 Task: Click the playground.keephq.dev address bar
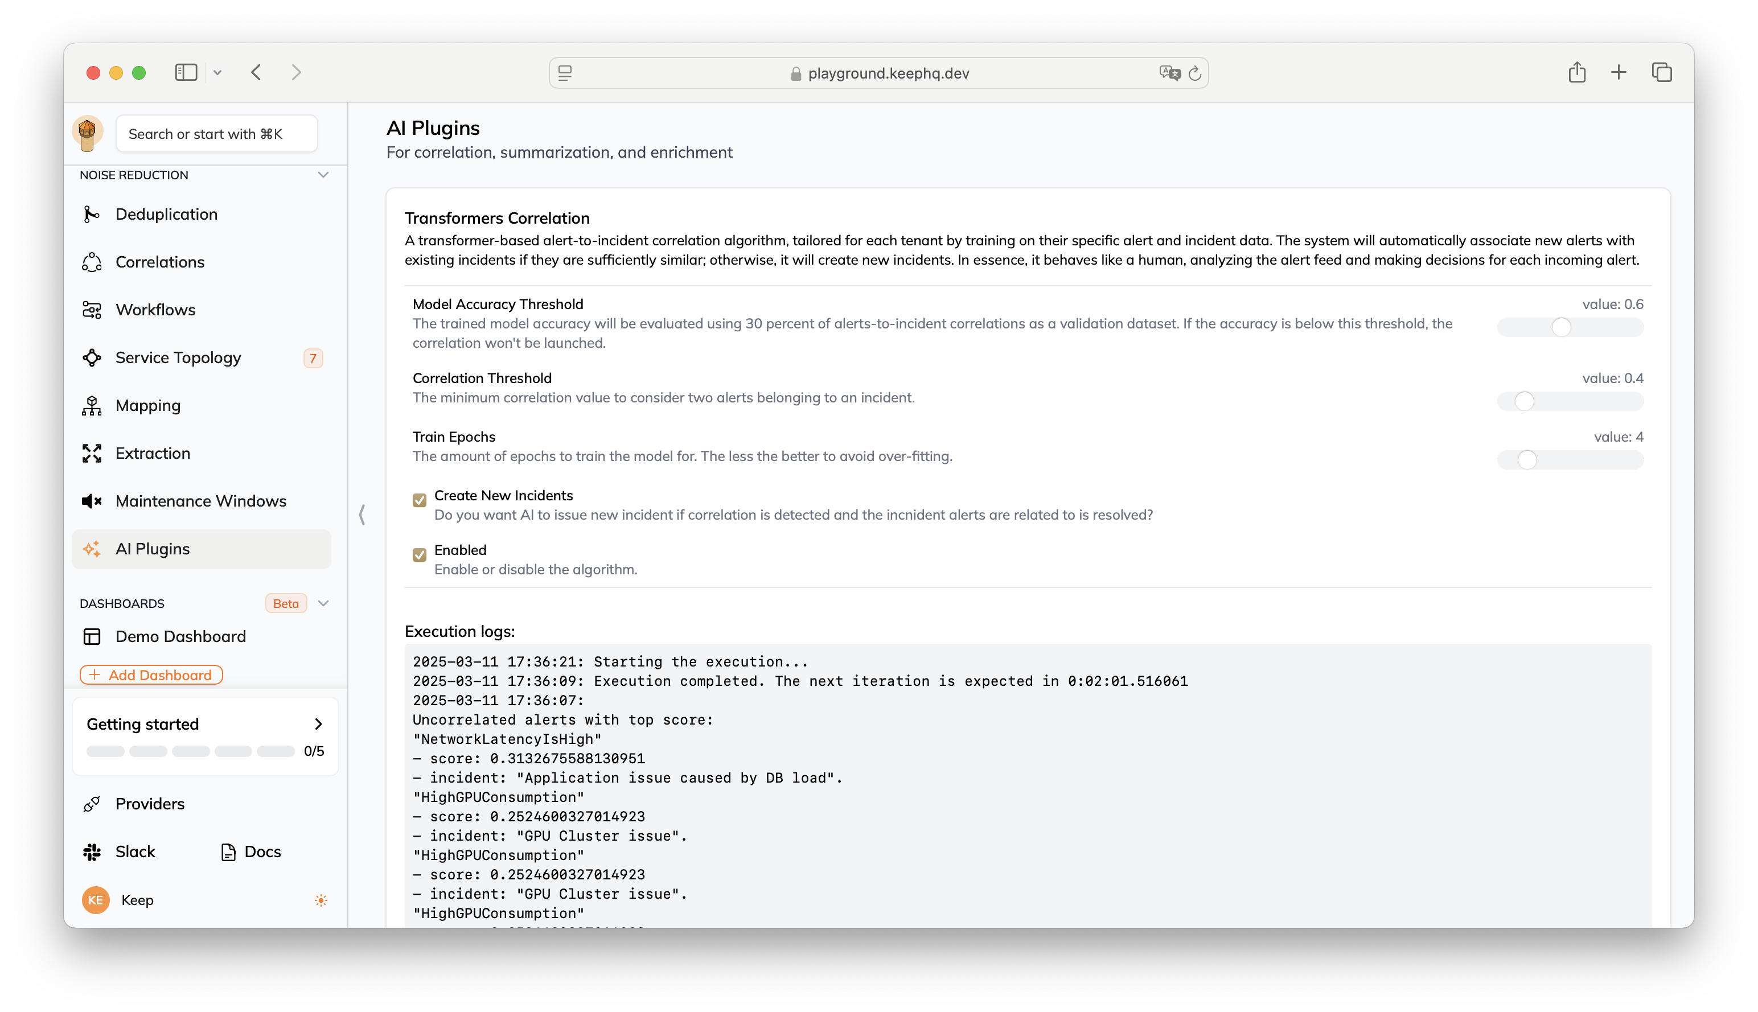pyautogui.click(x=878, y=73)
